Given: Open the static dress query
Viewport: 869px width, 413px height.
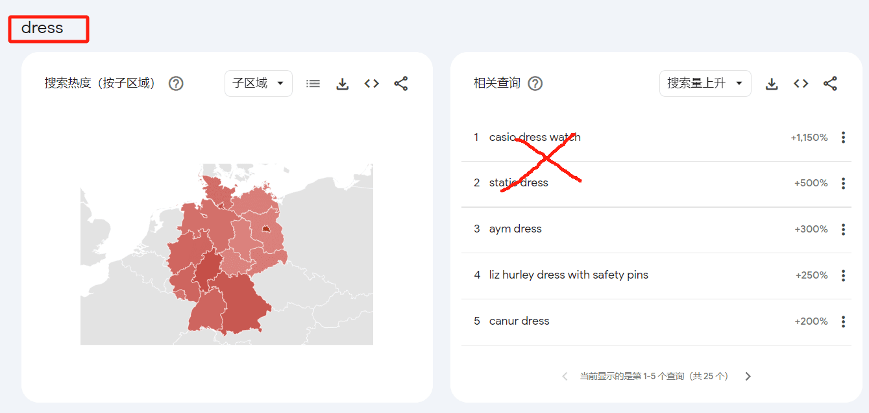Looking at the screenshot, I should click(519, 183).
